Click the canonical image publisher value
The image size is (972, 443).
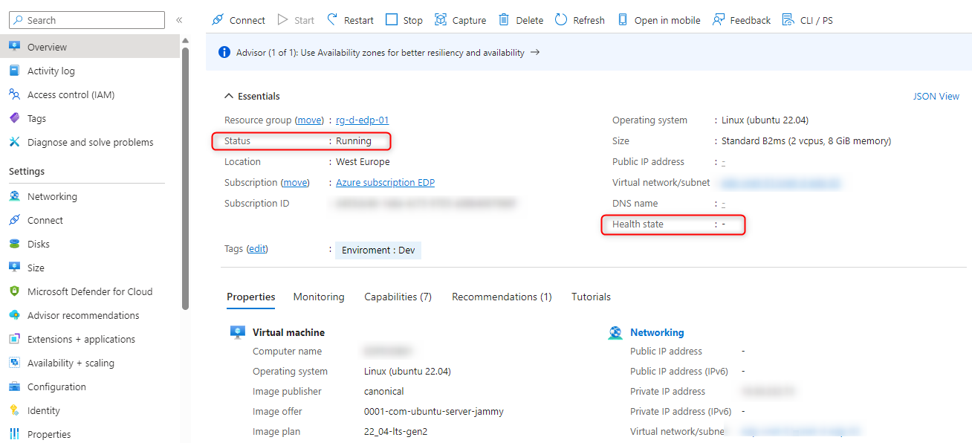[384, 391]
